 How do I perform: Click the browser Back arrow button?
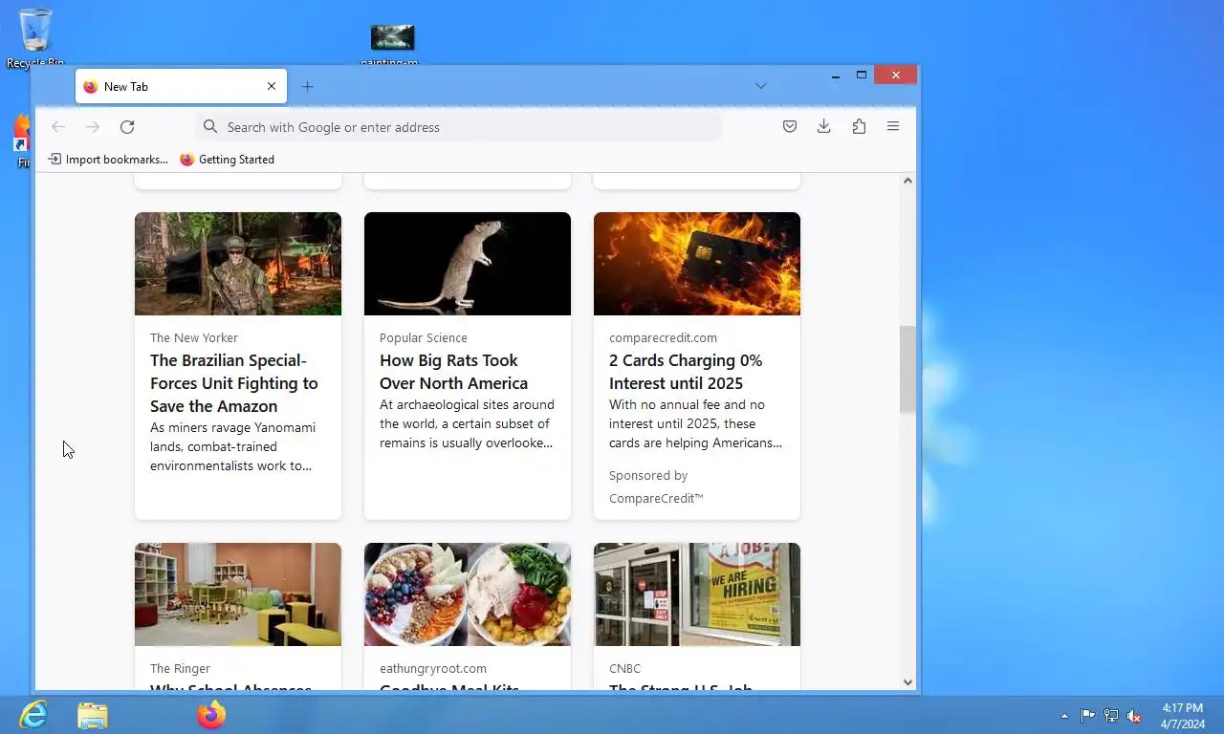click(58, 127)
